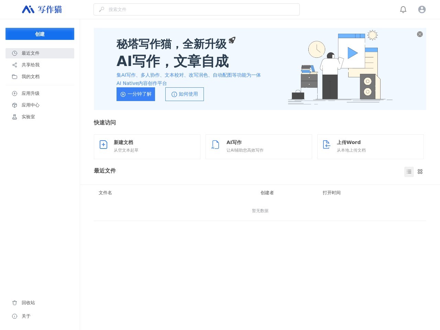
Task: Select 最近文件 in the sidebar
Action: coord(40,53)
